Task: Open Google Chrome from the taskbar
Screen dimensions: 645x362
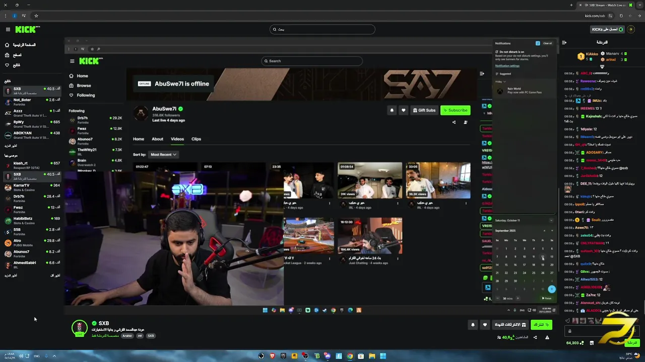Action: [350, 356]
